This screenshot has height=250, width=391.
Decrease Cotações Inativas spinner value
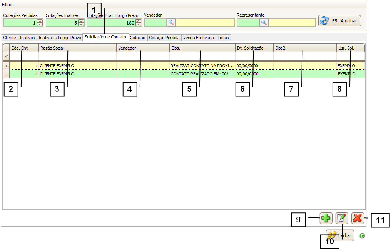[x=81, y=25]
